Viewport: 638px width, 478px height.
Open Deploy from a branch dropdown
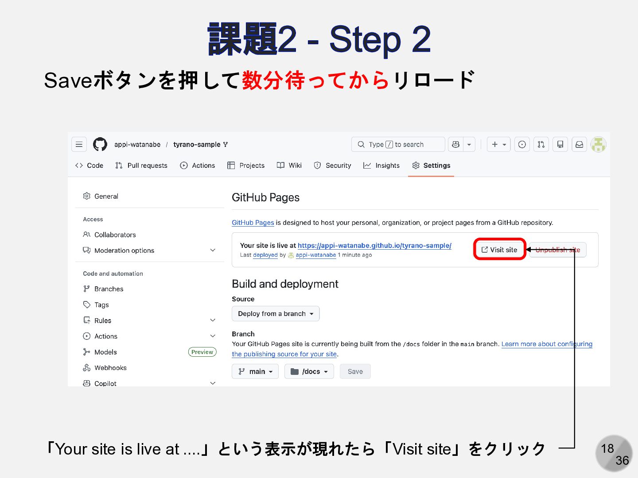pos(276,314)
